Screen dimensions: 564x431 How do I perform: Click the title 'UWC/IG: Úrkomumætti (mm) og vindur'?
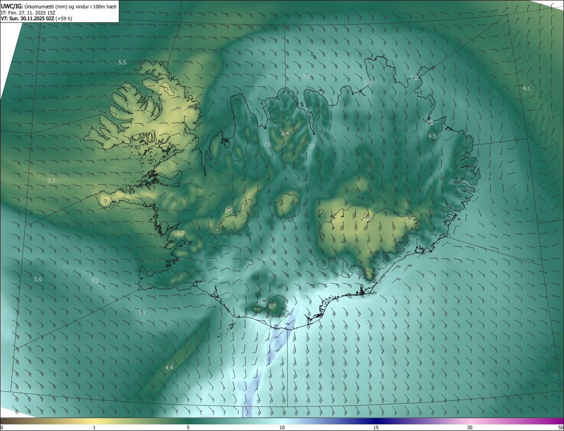[x=59, y=6]
